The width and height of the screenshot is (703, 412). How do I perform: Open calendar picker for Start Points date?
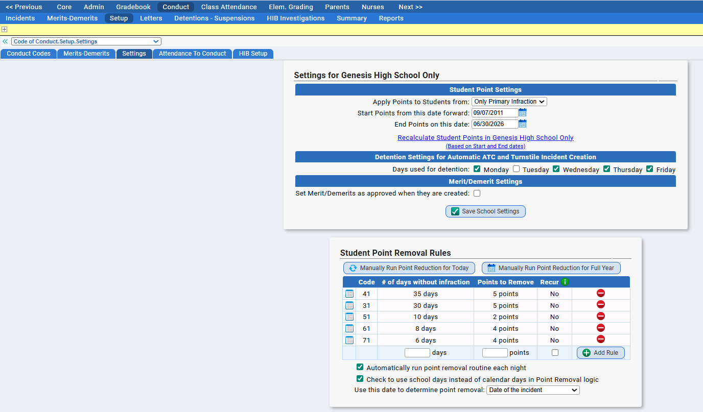522,113
